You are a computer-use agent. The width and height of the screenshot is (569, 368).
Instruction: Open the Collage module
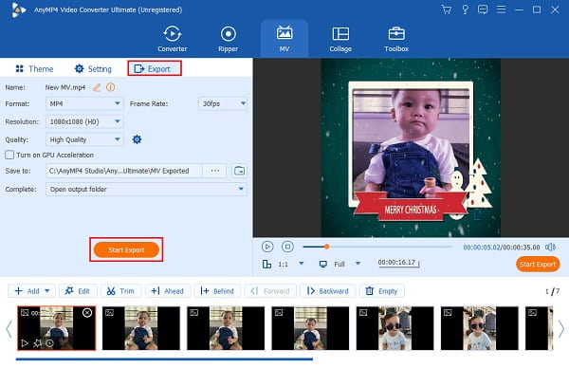click(340, 39)
